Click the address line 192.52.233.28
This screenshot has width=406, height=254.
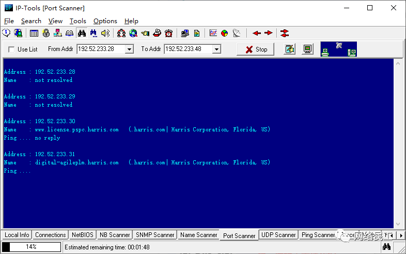40,72
